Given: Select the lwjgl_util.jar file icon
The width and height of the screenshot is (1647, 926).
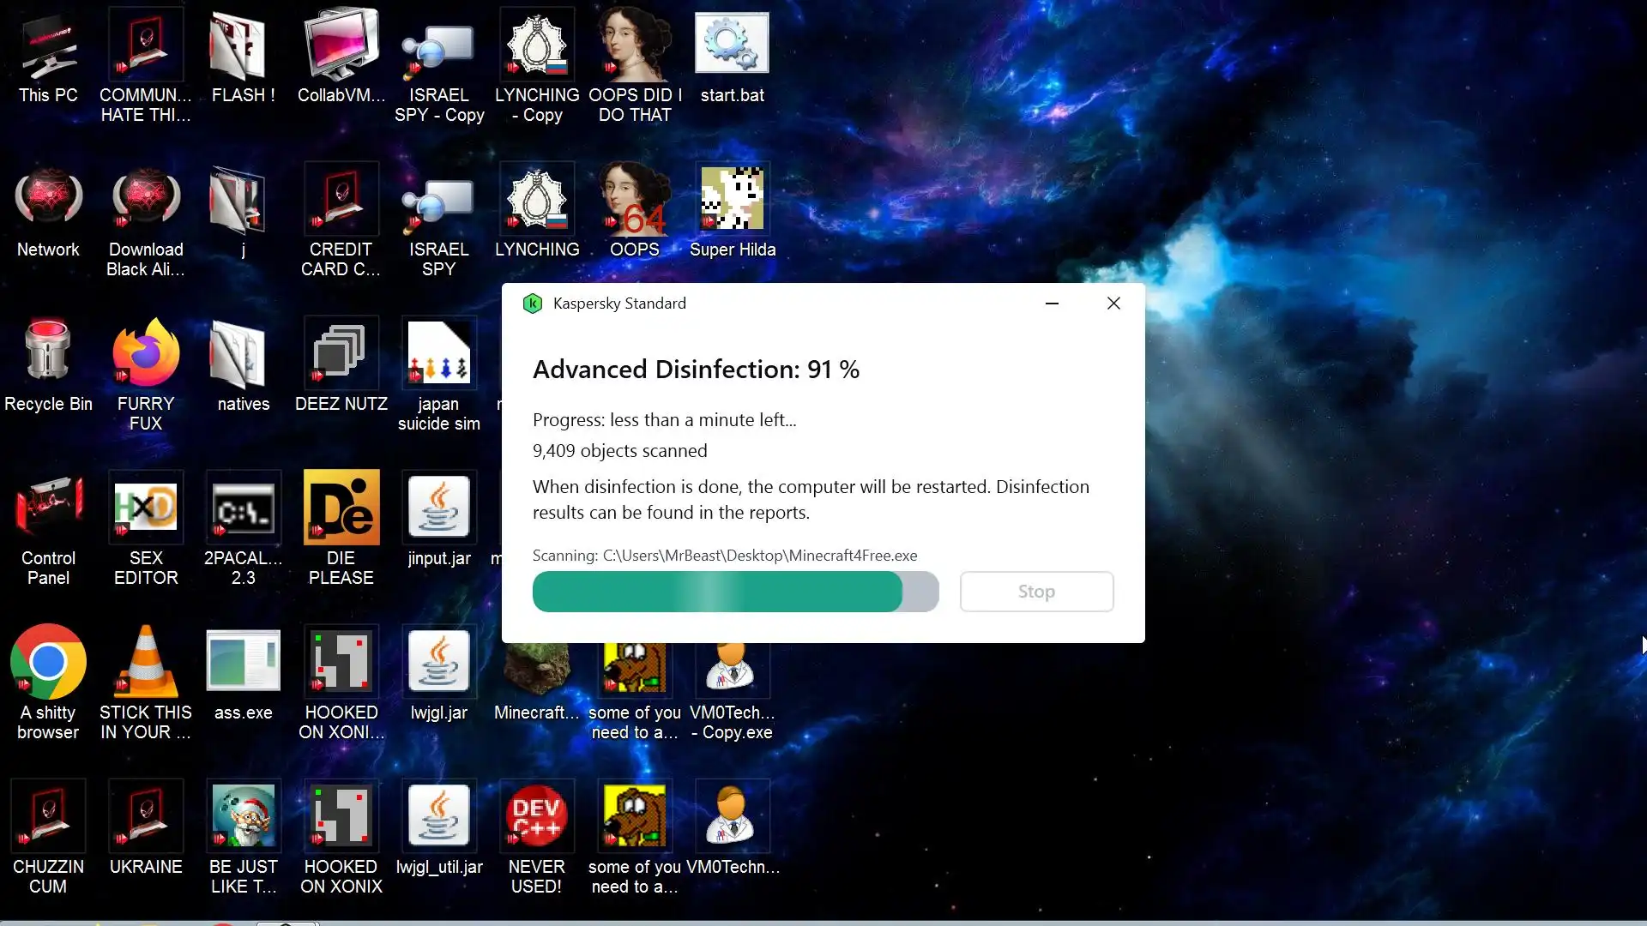Looking at the screenshot, I should [439, 816].
